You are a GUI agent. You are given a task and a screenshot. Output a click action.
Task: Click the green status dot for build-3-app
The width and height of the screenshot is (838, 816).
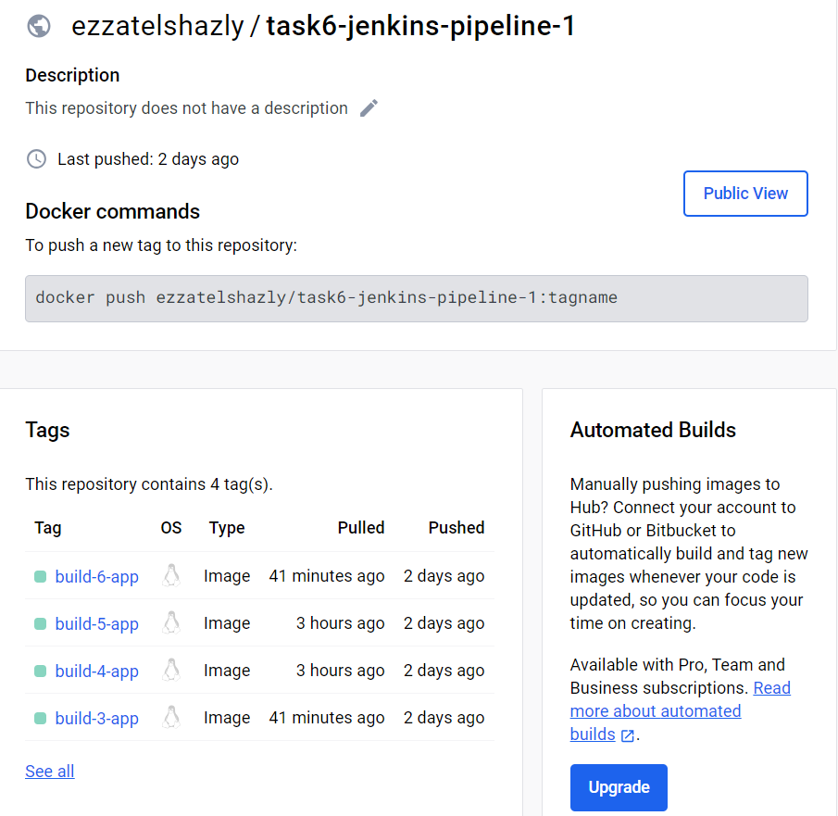[40, 718]
